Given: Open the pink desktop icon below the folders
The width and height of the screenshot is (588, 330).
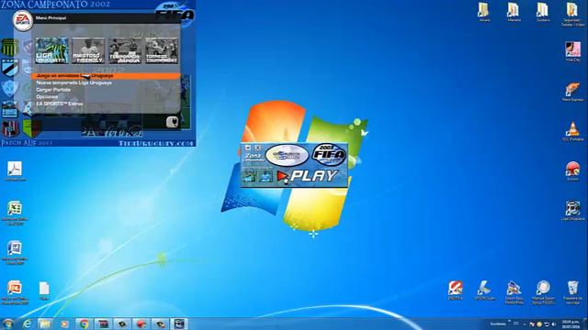Looking at the screenshot, I should click(x=572, y=51).
